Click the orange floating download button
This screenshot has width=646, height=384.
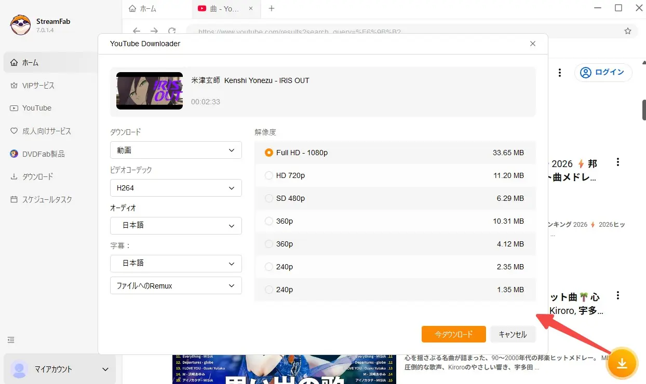tap(622, 363)
